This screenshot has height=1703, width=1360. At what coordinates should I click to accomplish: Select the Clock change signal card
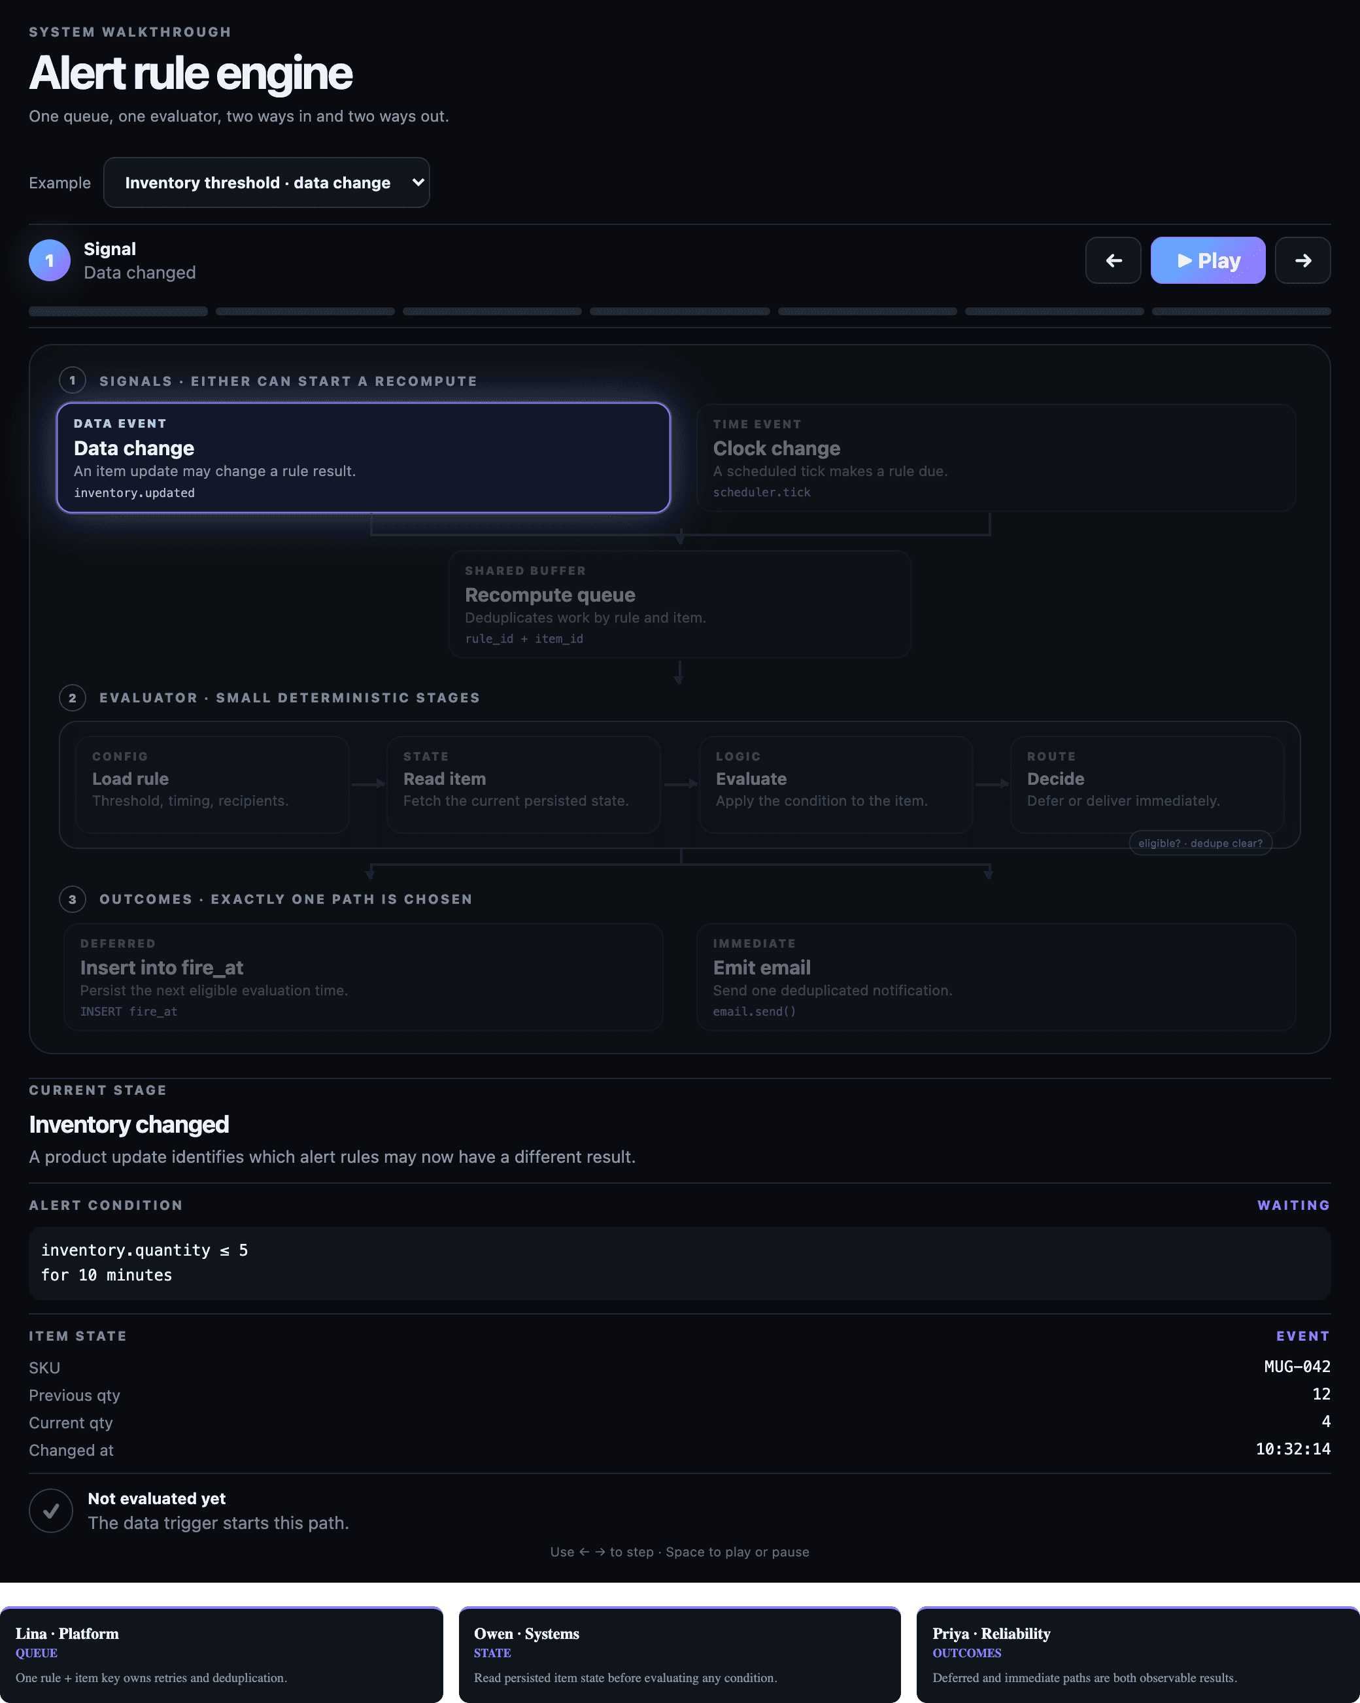[996, 458]
